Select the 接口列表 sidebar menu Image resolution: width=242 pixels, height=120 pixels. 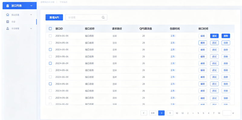[20, 6]
